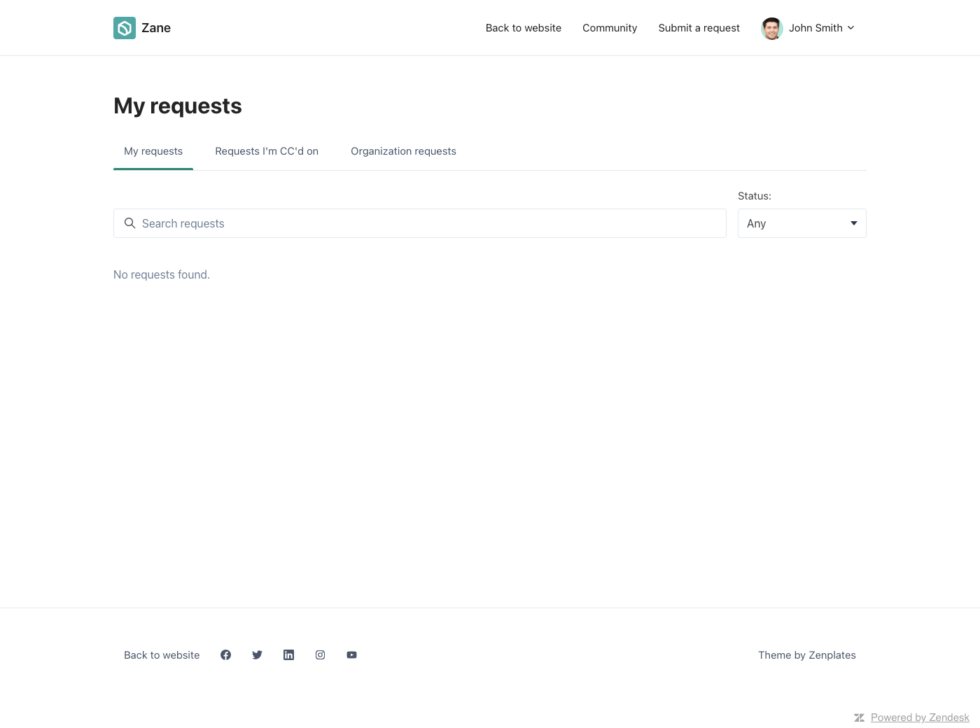Go to Community in the header
The height and width of the screenshot is (728, 980).
pyautogui.click(x=610, y=28)
